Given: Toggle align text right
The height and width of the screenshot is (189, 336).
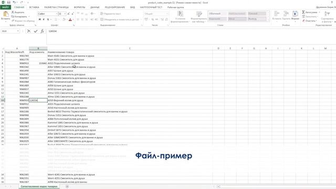Looking at the screenshot, I should [86, 19].
